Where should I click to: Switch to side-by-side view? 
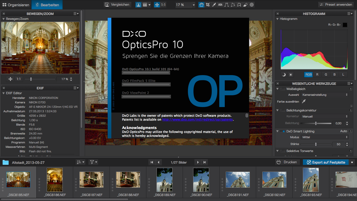(145, 5)
